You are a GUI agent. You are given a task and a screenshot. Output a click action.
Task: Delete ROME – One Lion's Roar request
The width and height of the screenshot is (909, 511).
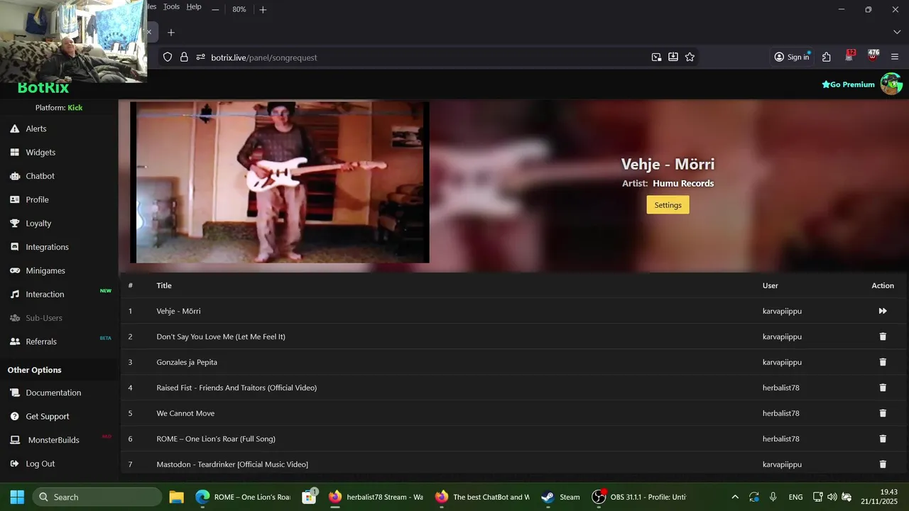(x=883, y=439)
